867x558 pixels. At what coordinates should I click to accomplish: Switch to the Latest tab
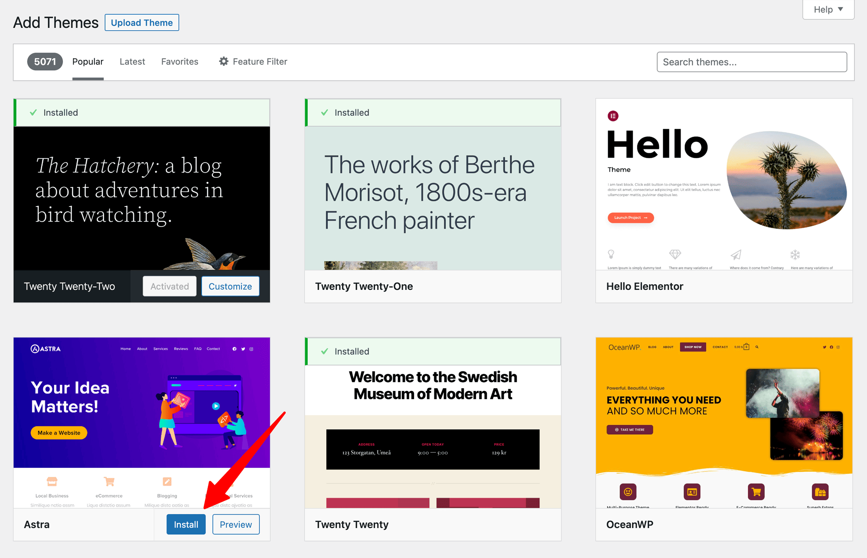click(132, 62)
